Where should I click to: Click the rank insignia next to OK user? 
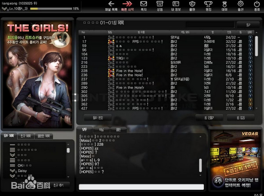click(x=12, y=166)
